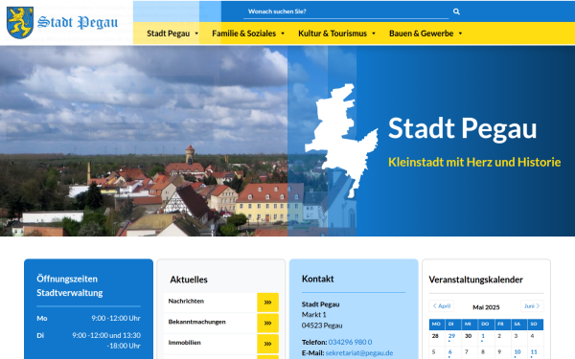Go to next month Juni in calendar
The height and width of the screenshot is (359, 575).
coord(532,306)
